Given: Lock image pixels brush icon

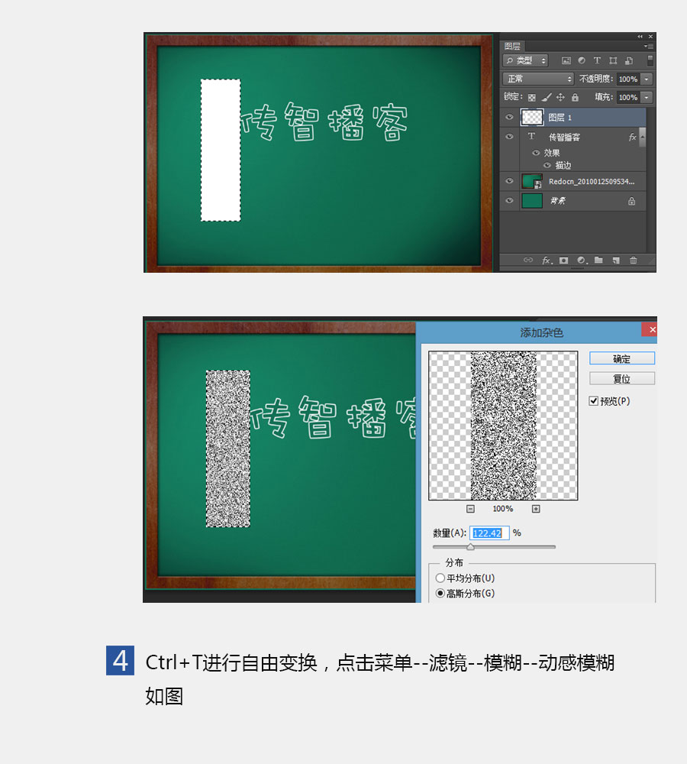Looking at the screenshot, I should [x=547, y=98].
